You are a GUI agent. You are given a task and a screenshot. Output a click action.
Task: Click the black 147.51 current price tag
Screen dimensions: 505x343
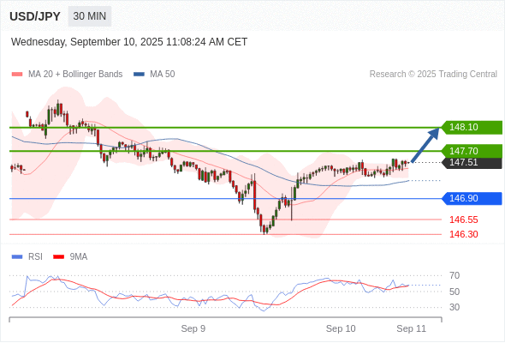pyautogui.click(x=472, y=162)
